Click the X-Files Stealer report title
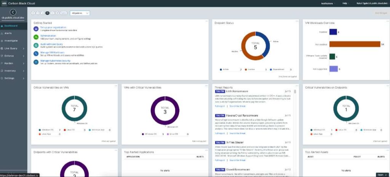390x177 pixels. click(x=235, y=142)
